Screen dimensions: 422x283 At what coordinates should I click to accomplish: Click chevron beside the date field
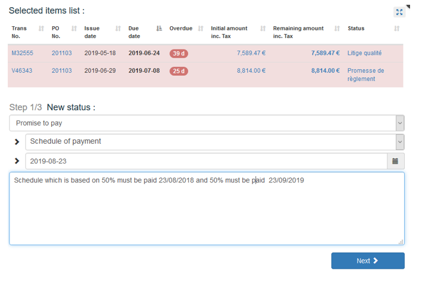point(17,161)
